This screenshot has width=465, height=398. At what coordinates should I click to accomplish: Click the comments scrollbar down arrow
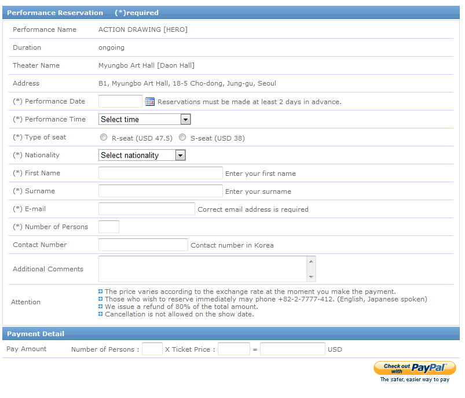click(x=311, y=277)
